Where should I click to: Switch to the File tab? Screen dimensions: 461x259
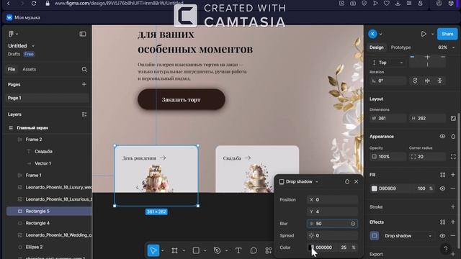click(12, 69)
